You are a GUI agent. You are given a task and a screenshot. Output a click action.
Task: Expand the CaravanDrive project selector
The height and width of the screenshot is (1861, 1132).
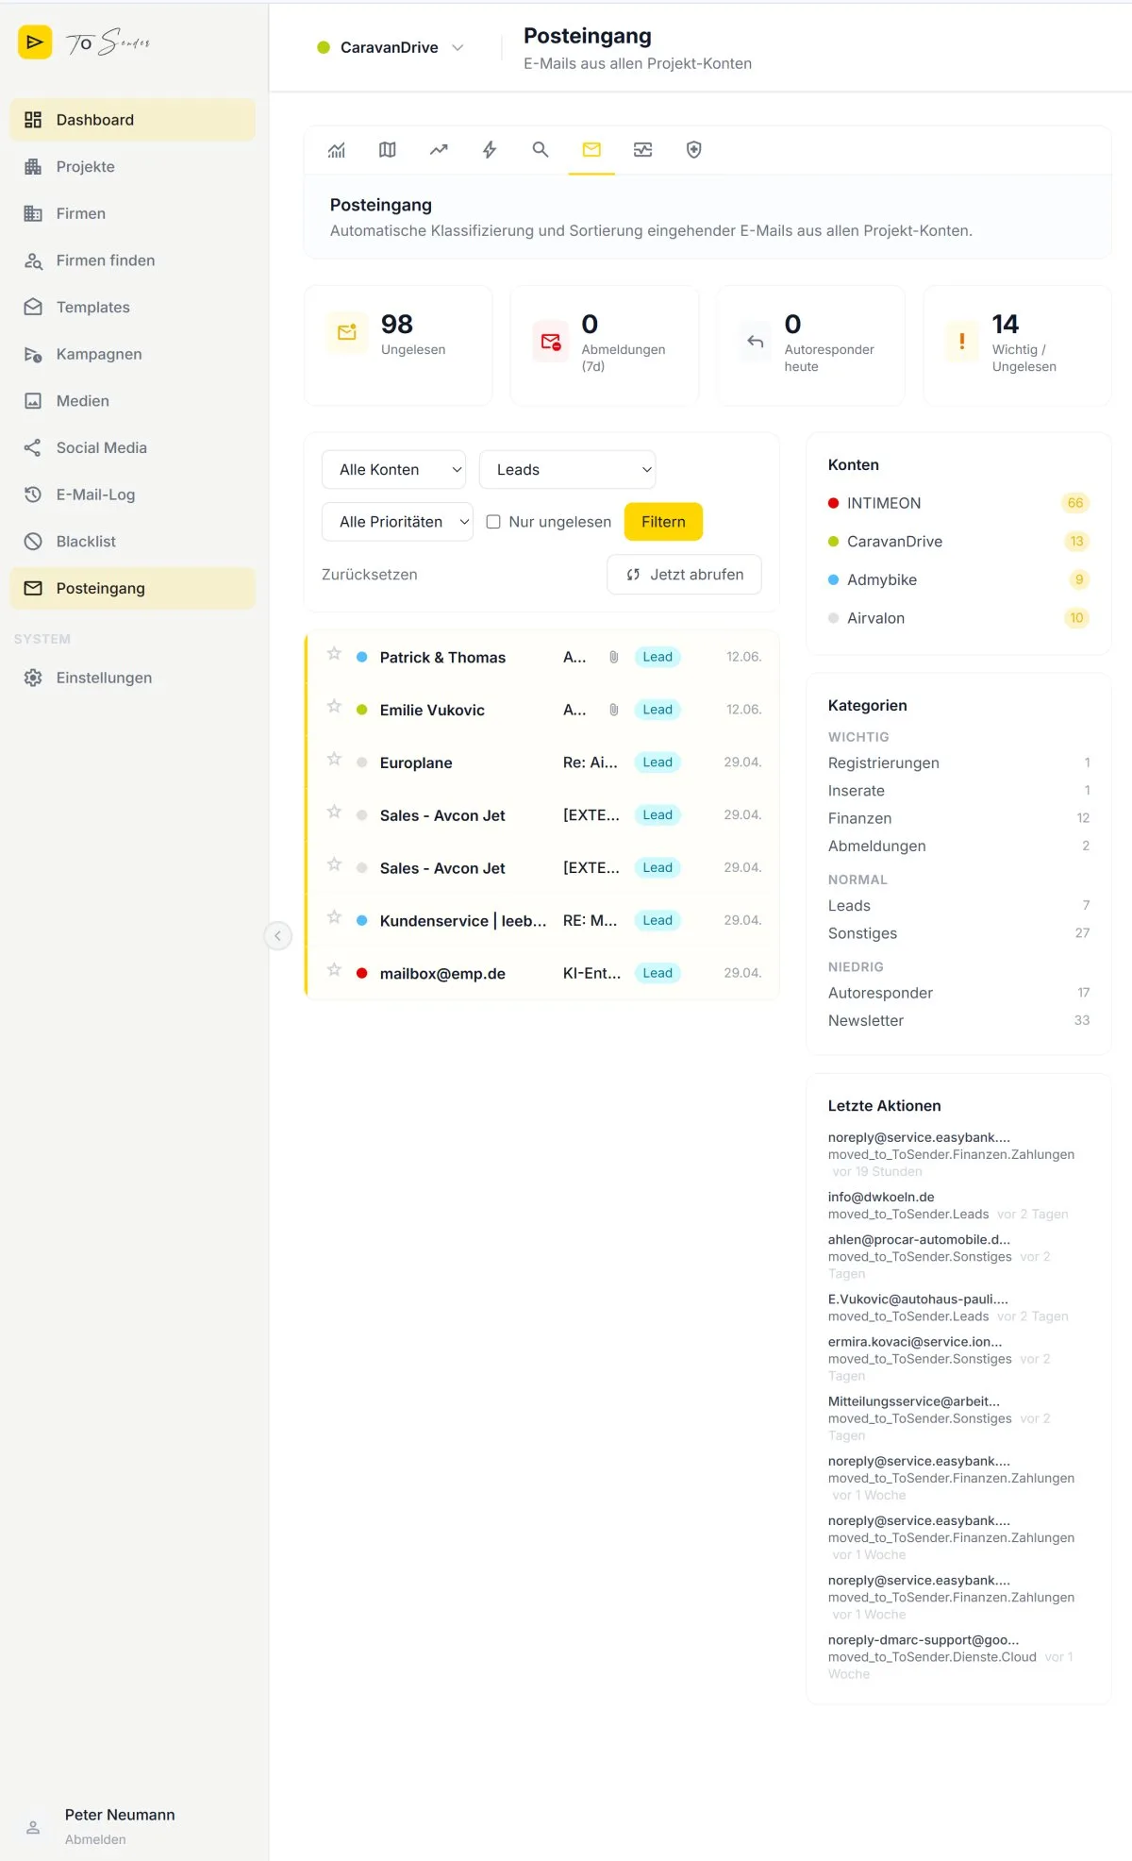391,47
